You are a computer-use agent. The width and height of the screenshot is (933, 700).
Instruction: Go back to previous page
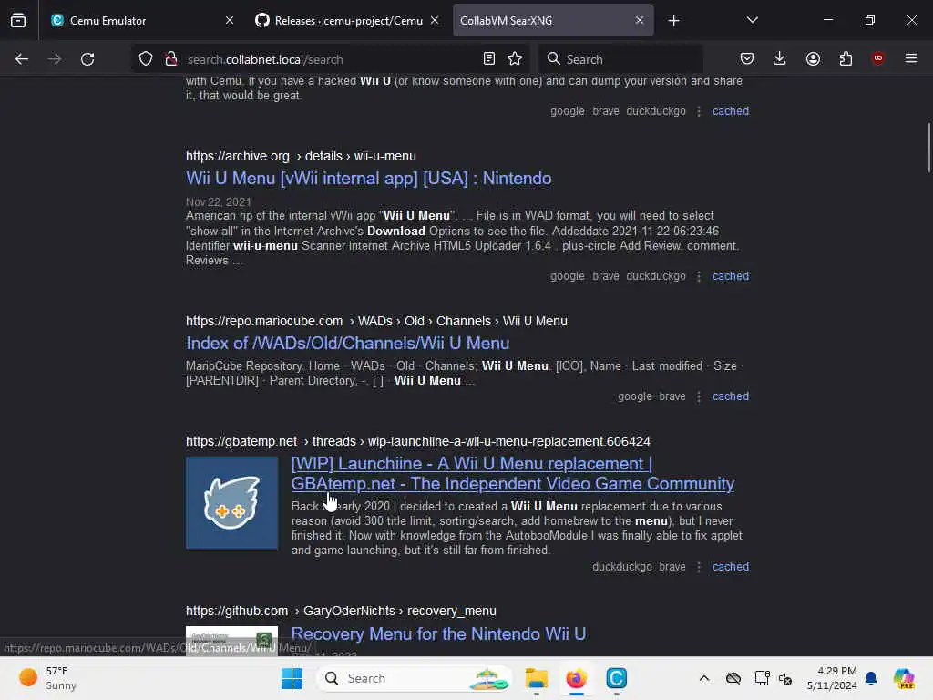pyautogui.click(x=22, y=59)
